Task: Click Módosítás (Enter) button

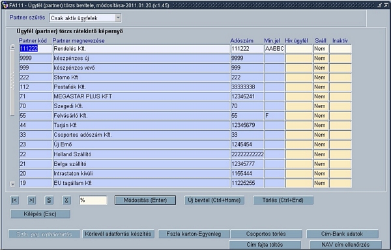Action: click(x=145, y=201)
